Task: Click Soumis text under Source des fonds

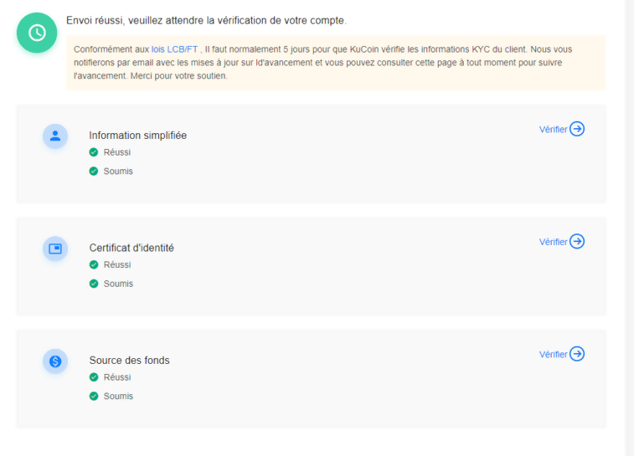Action: pos(118,397)
